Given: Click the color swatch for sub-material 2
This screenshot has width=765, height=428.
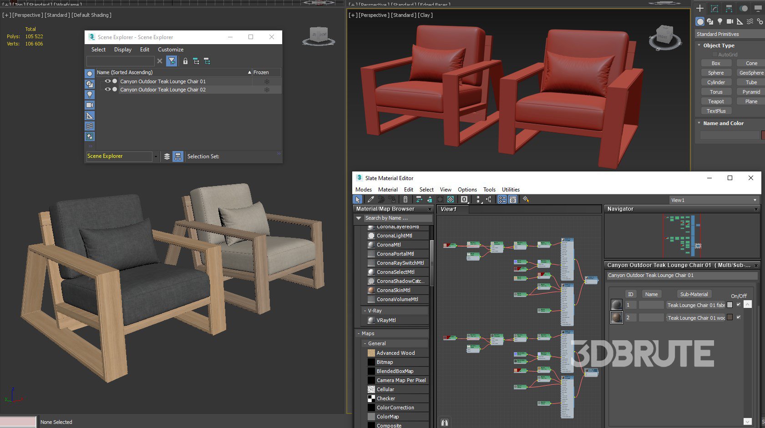Looking at the screenshot, I should [730, 317].
